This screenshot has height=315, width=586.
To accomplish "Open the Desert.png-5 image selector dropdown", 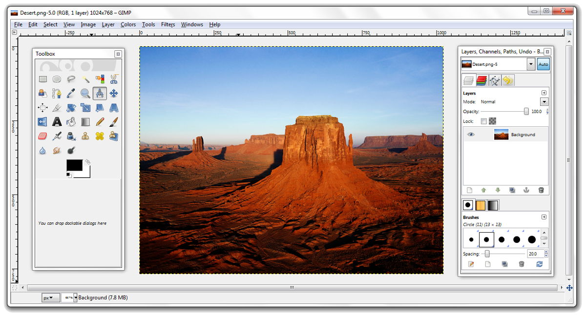I will click(531, 64).
